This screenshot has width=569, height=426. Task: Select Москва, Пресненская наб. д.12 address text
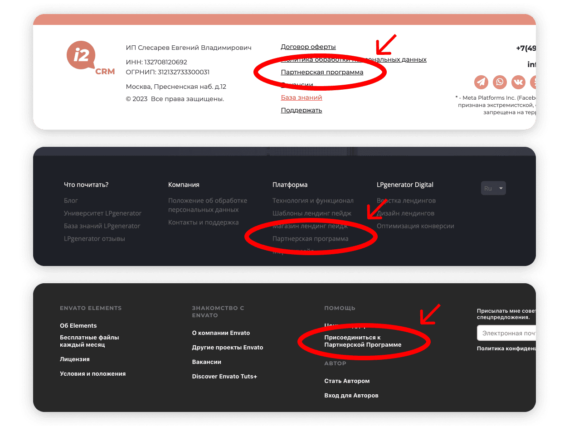[176, 87]
